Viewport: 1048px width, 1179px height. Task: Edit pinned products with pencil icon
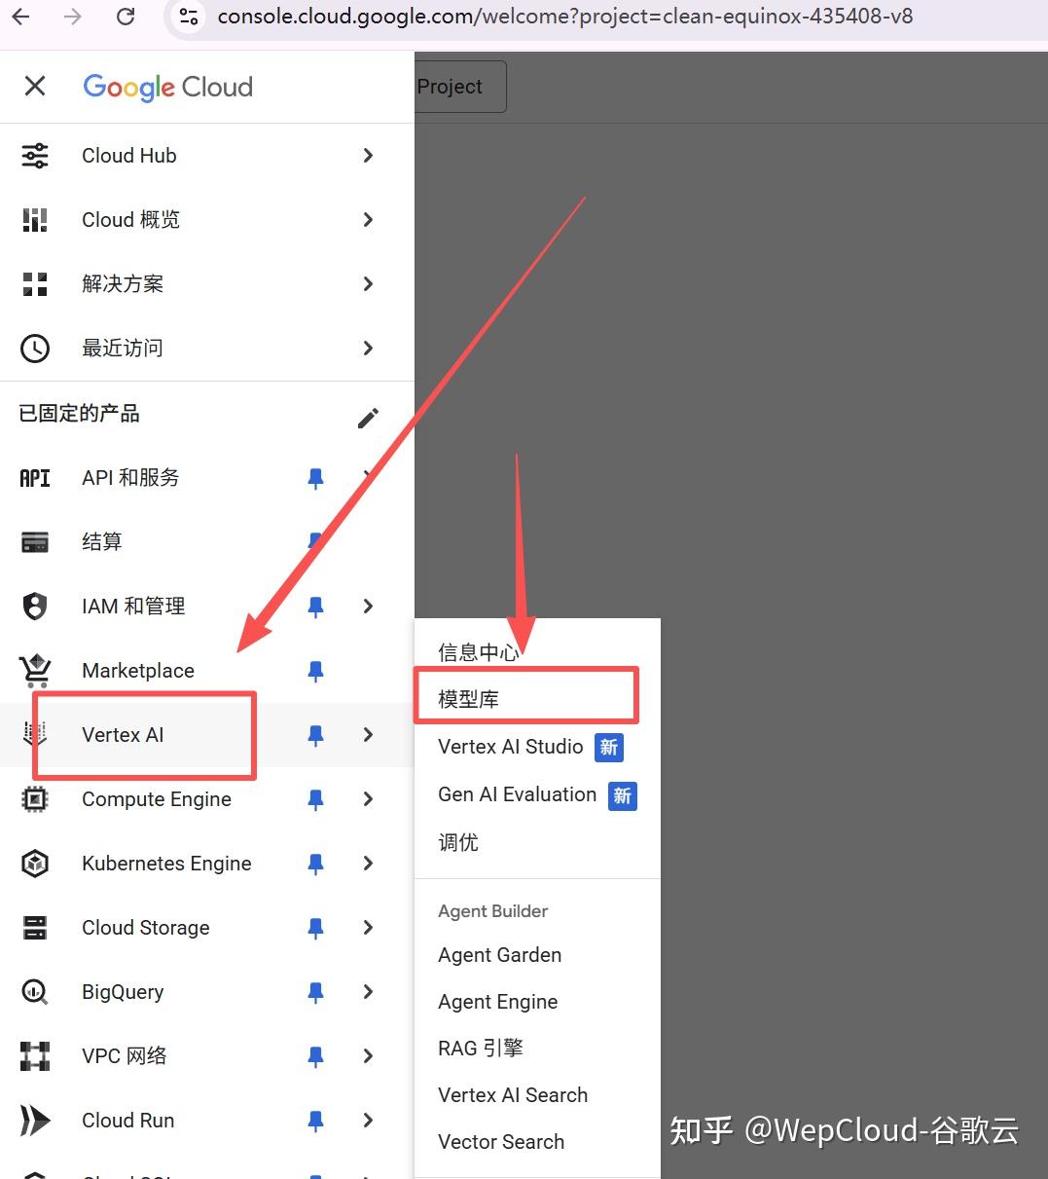click(x=368, y=419)
